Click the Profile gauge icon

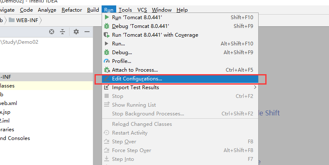107,61
